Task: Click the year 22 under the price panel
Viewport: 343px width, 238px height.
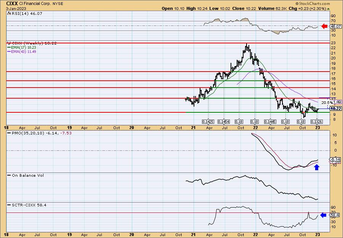Action: 255,128
